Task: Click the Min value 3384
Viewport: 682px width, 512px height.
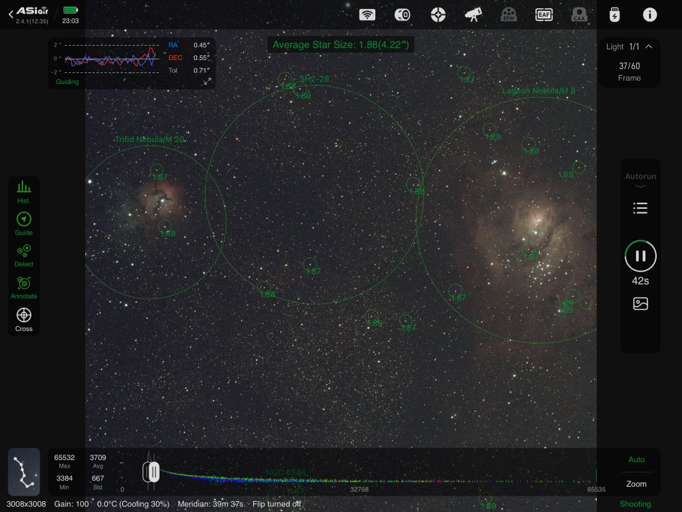Action: click(64, 478)
